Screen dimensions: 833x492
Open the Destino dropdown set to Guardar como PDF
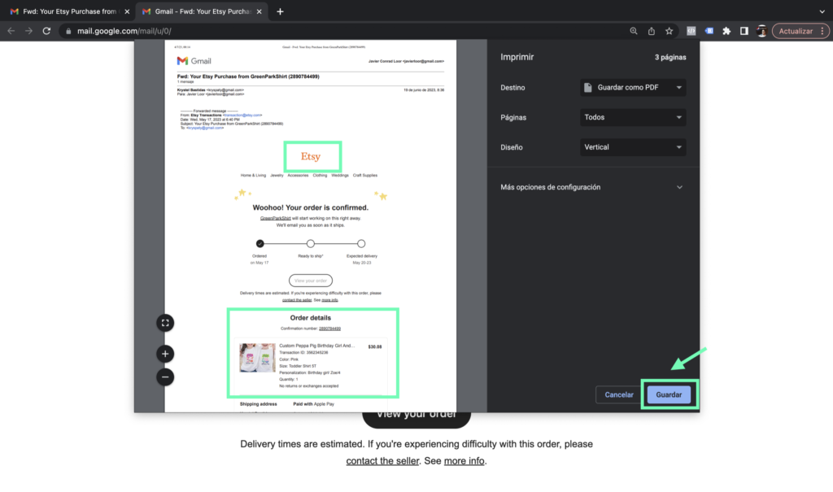pos(633,88)
